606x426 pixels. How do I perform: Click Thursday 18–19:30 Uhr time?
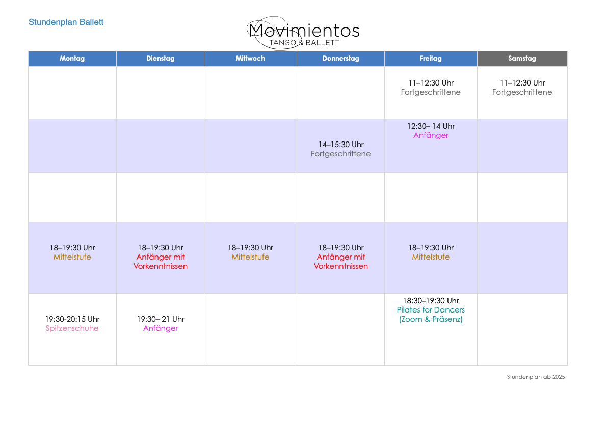tap(341, 248)
